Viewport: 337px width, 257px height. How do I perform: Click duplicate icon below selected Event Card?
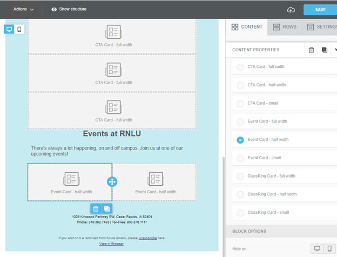coord(107,208)
